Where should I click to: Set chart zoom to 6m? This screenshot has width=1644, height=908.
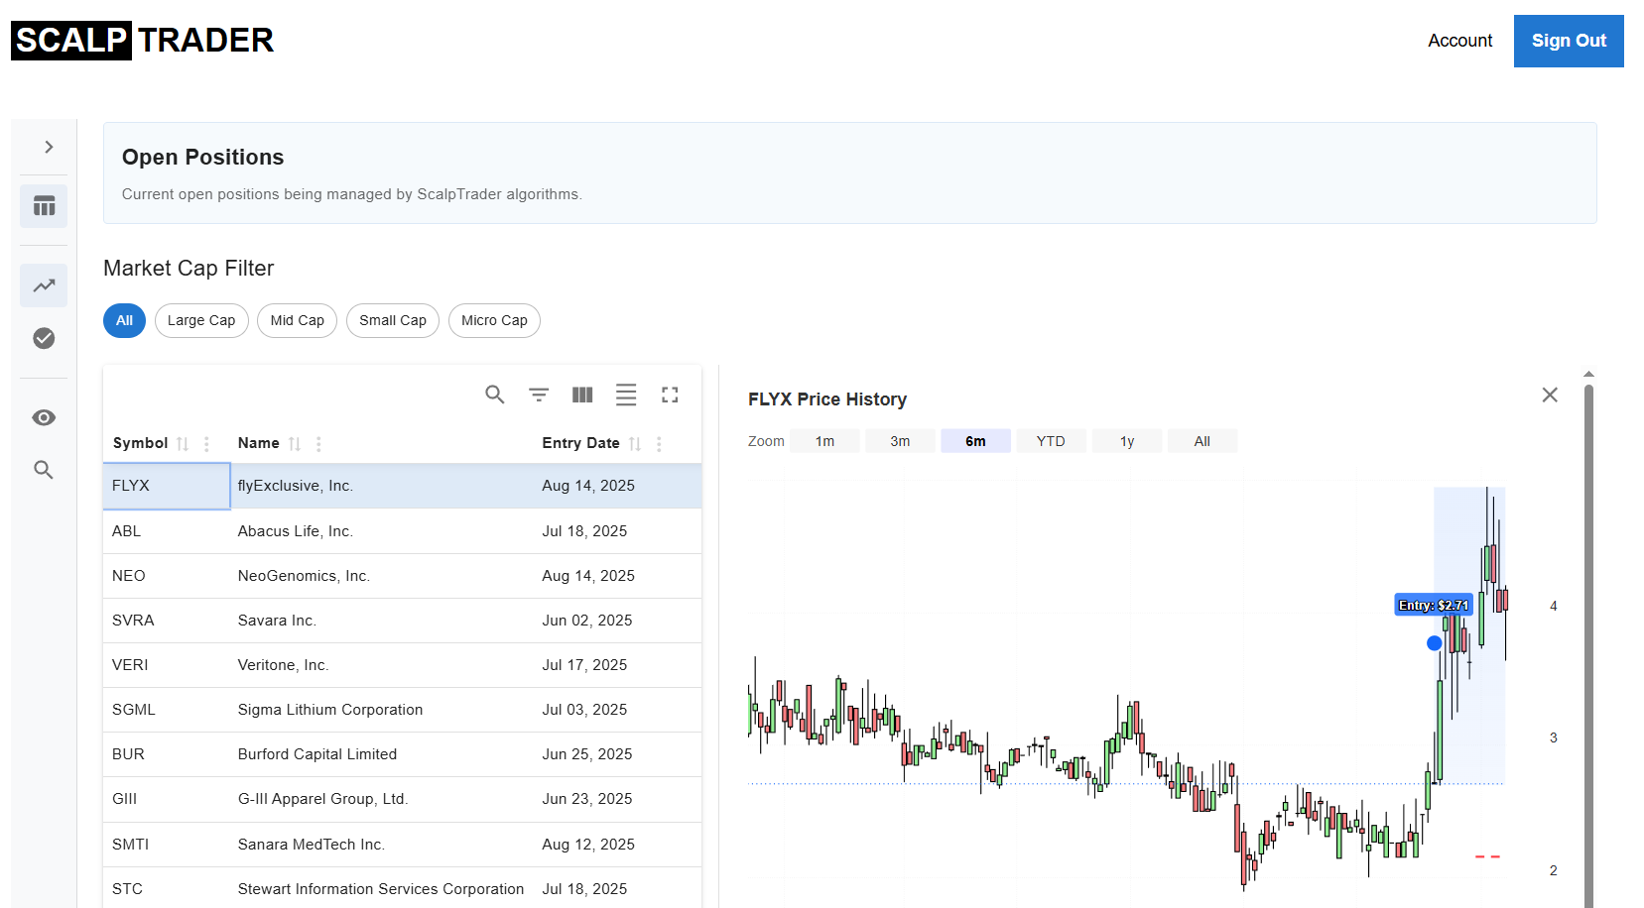(975, 441)
